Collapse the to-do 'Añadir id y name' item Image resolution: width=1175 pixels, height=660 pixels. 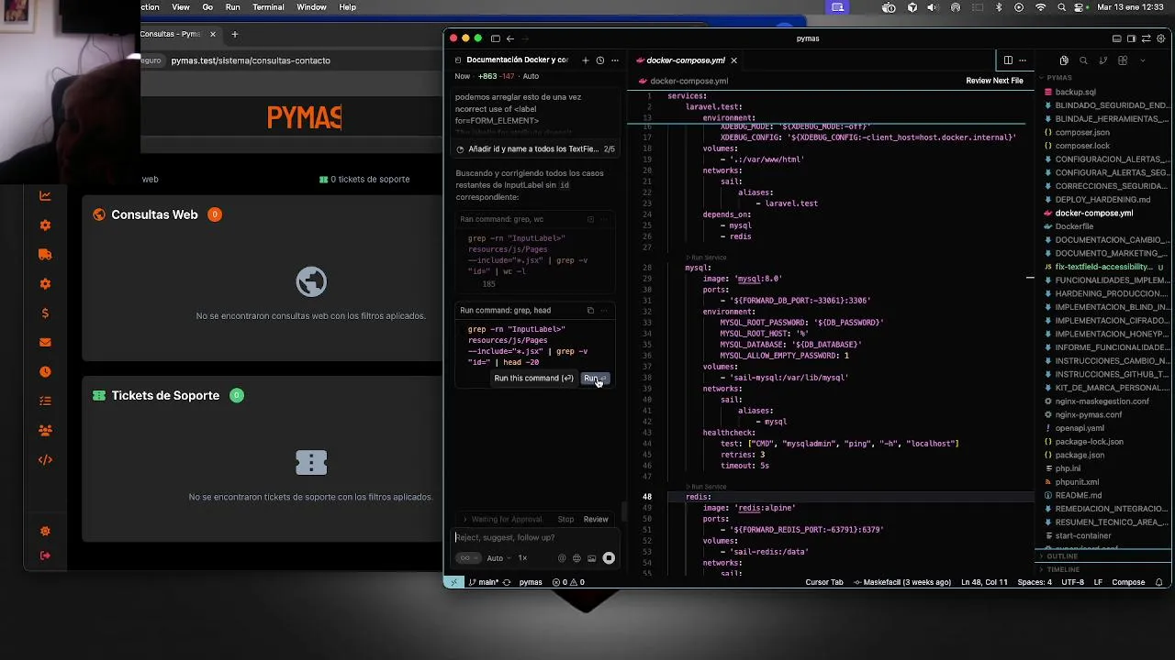535,148
